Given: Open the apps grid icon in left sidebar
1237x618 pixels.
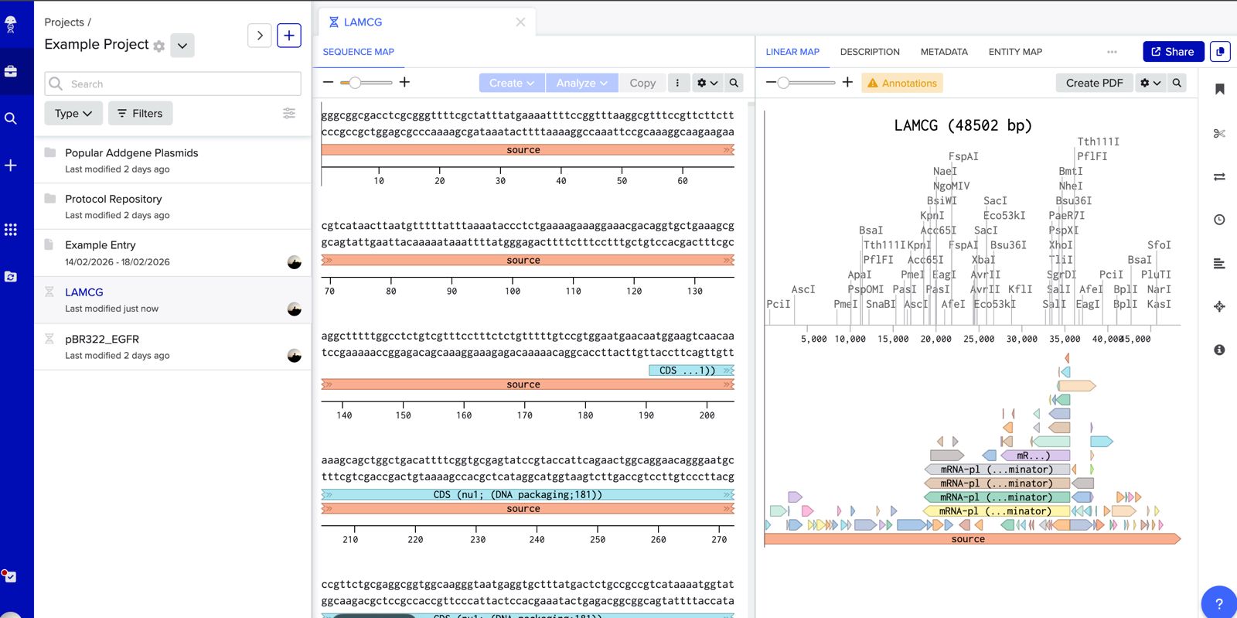Looking at the screenshot, I should pos(11,230).
